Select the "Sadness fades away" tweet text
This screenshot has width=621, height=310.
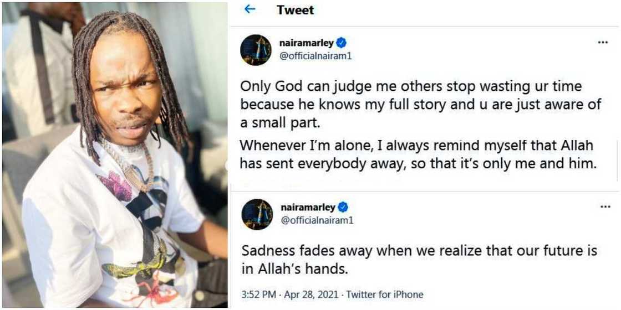tap(419, 259)
